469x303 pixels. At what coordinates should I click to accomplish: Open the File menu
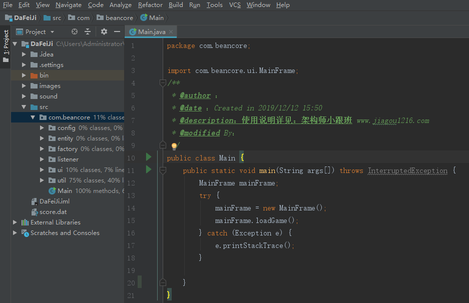8,5
